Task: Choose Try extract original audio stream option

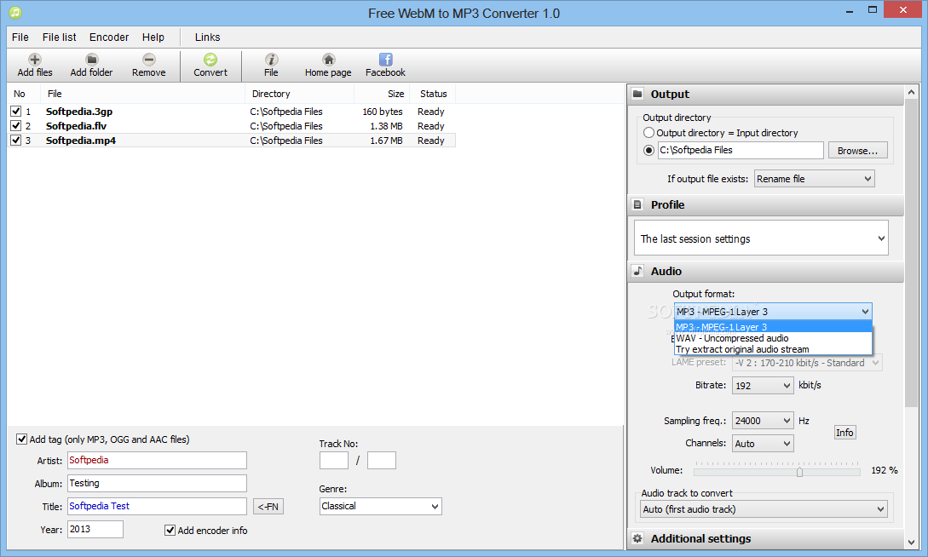Action: (x=773, y=349)
